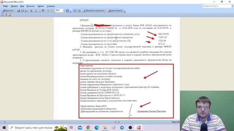The image size is (234, 131).
Task: Delete the picture with the X icon
Action: 43,11
